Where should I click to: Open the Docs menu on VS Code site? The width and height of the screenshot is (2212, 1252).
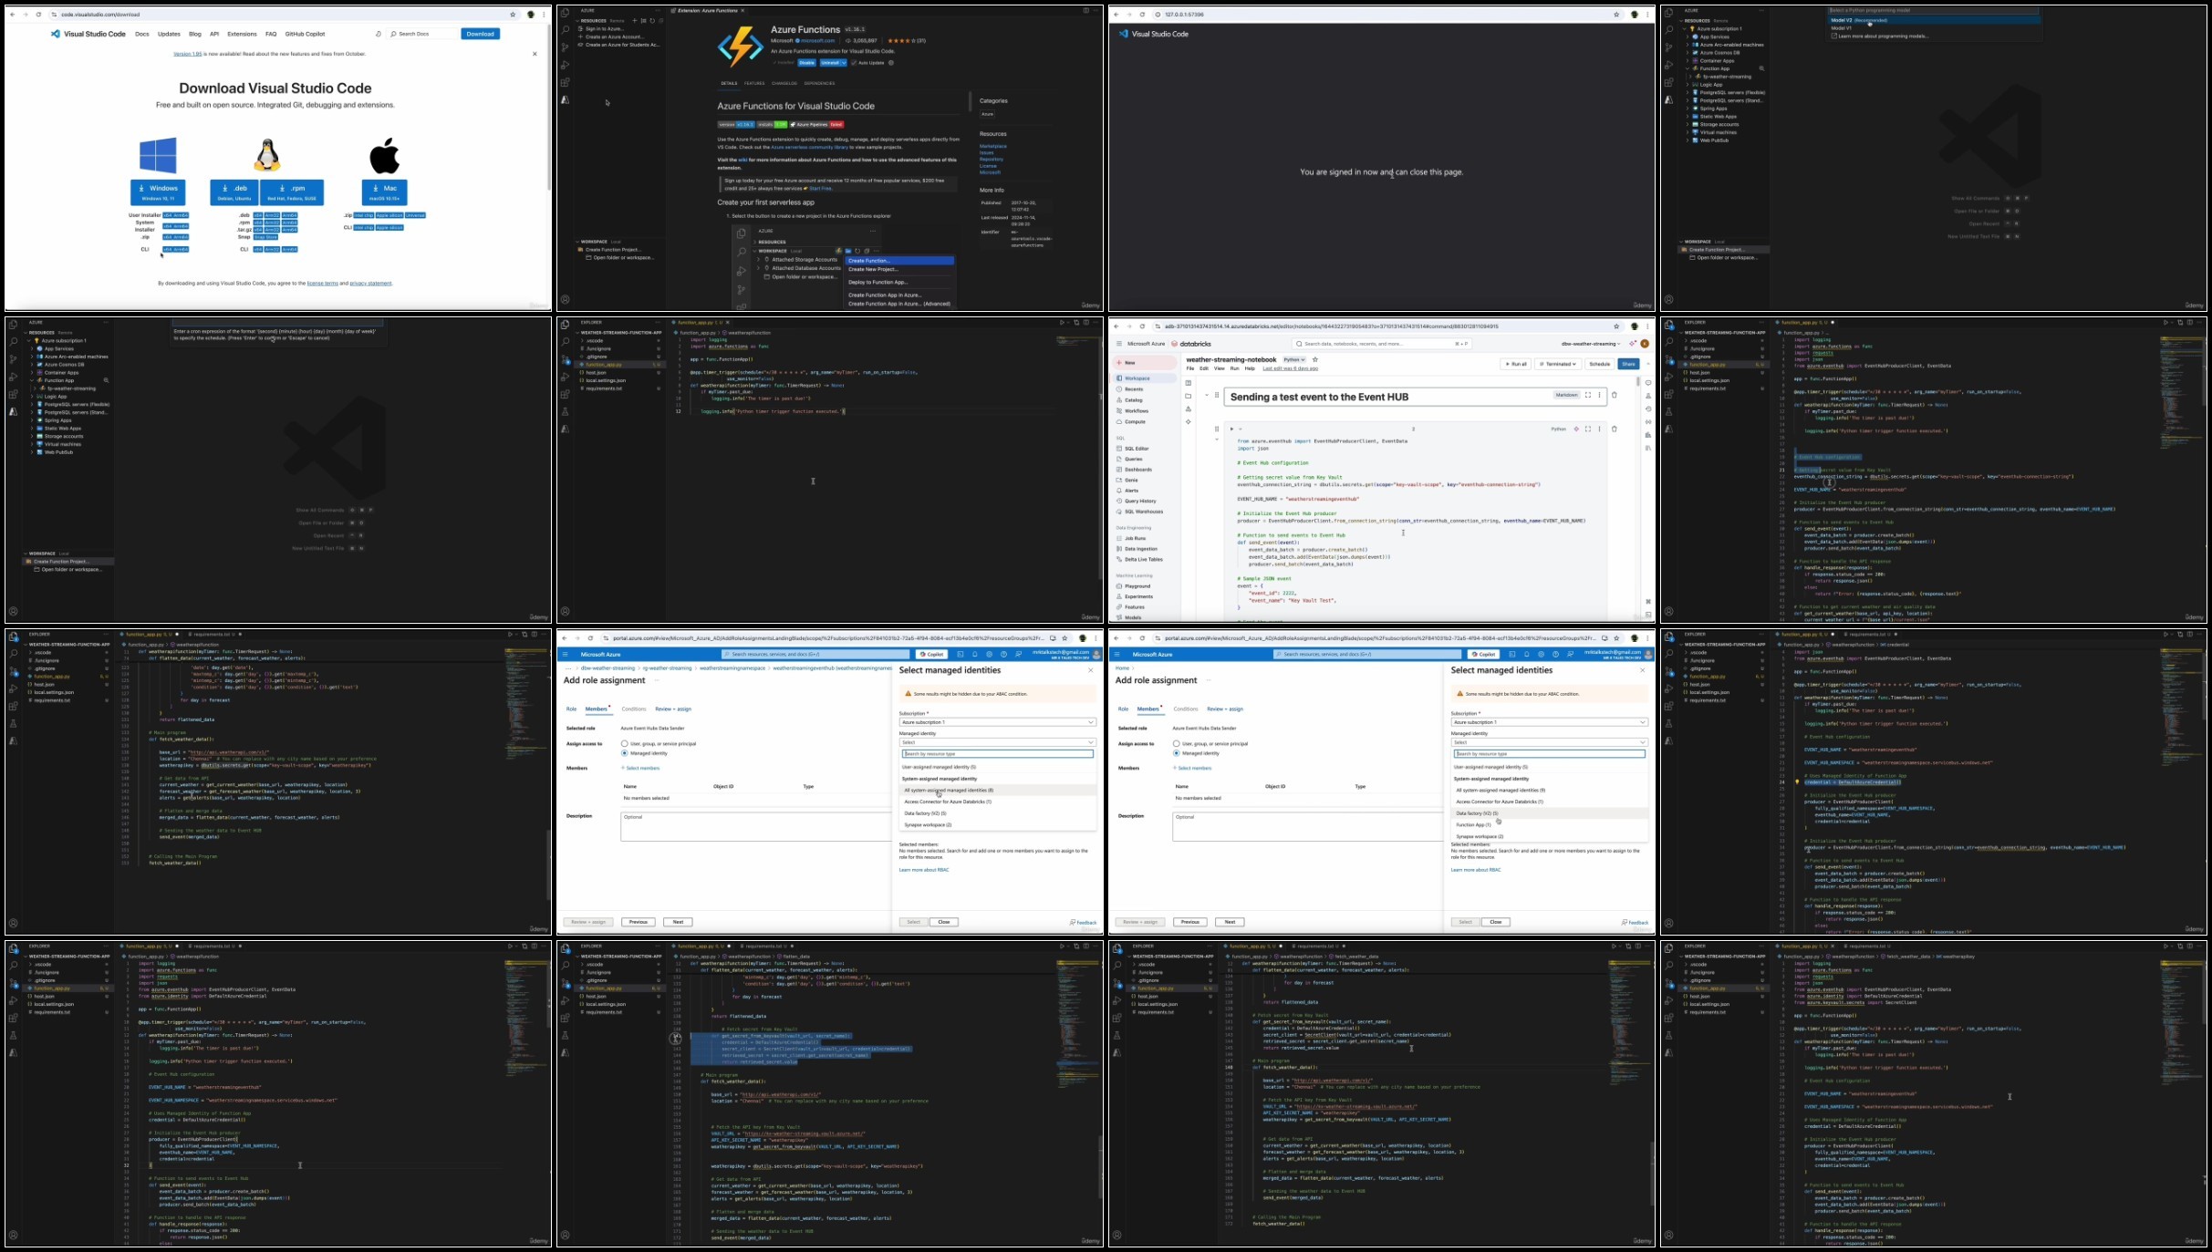point(142,34)
